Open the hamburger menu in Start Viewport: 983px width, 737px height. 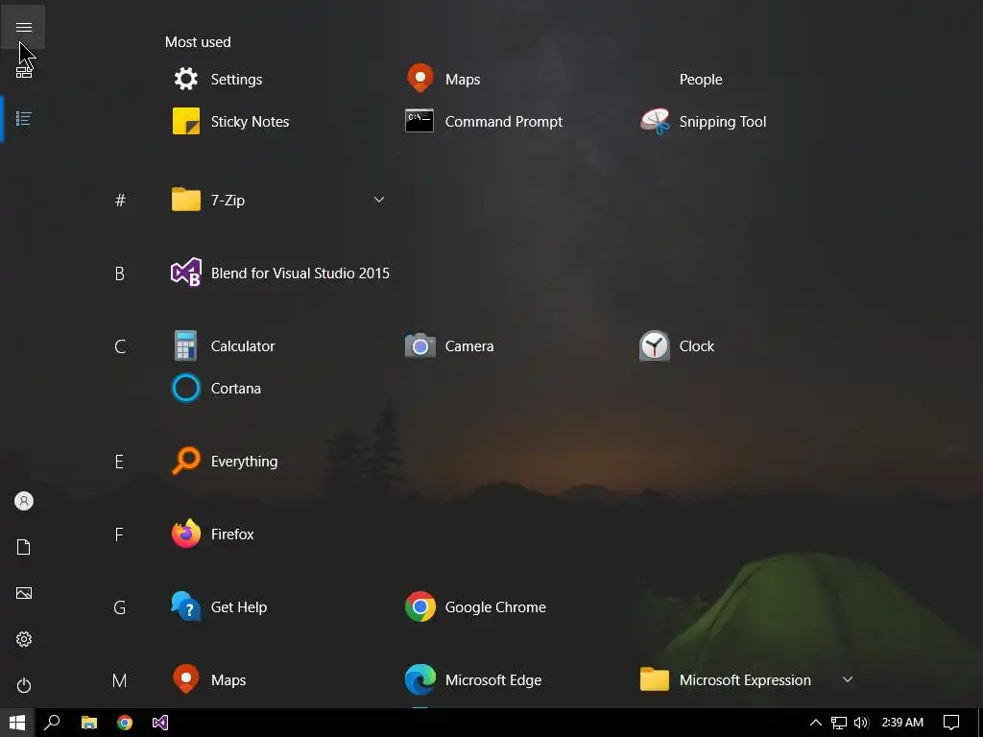click(23, 27)
